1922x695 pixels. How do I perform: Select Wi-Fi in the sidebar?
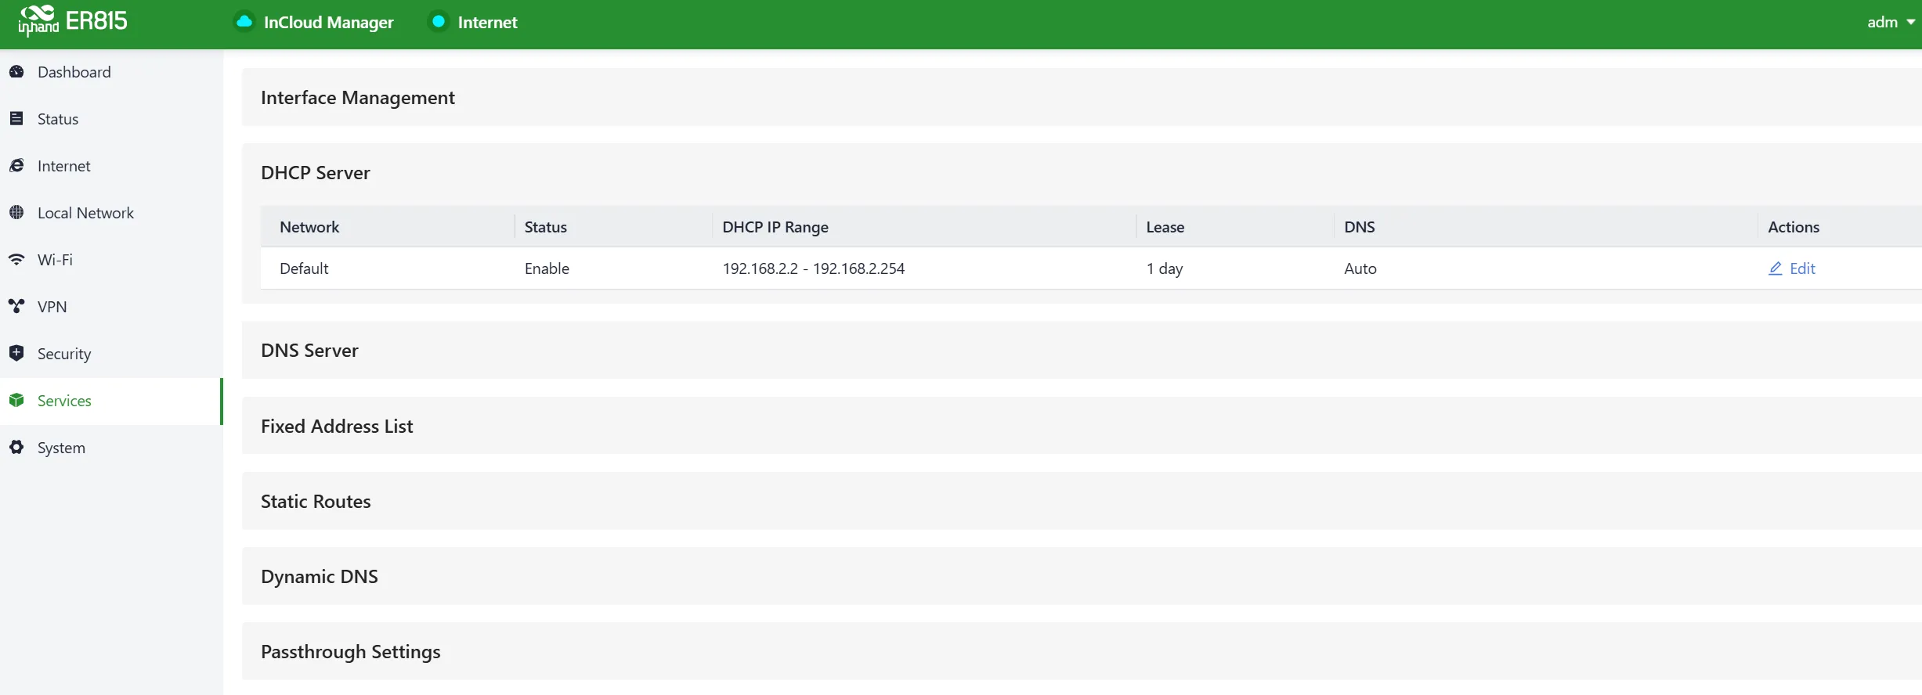click(x=111, y=260)
